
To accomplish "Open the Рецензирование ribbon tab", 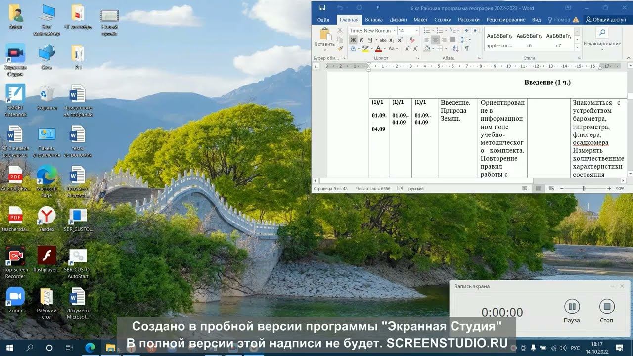I will [x=506, y=20].
